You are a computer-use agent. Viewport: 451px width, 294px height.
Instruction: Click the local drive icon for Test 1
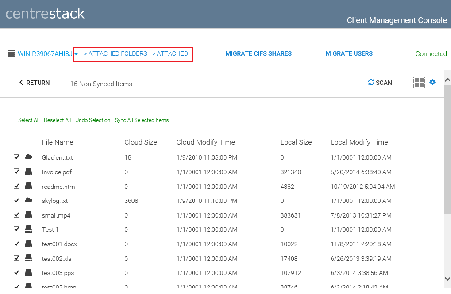click(28, 229)
